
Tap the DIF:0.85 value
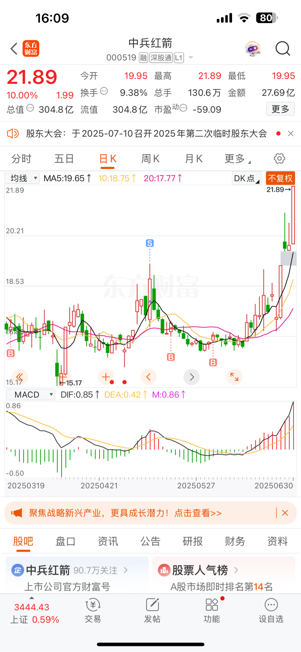(80, 395)
